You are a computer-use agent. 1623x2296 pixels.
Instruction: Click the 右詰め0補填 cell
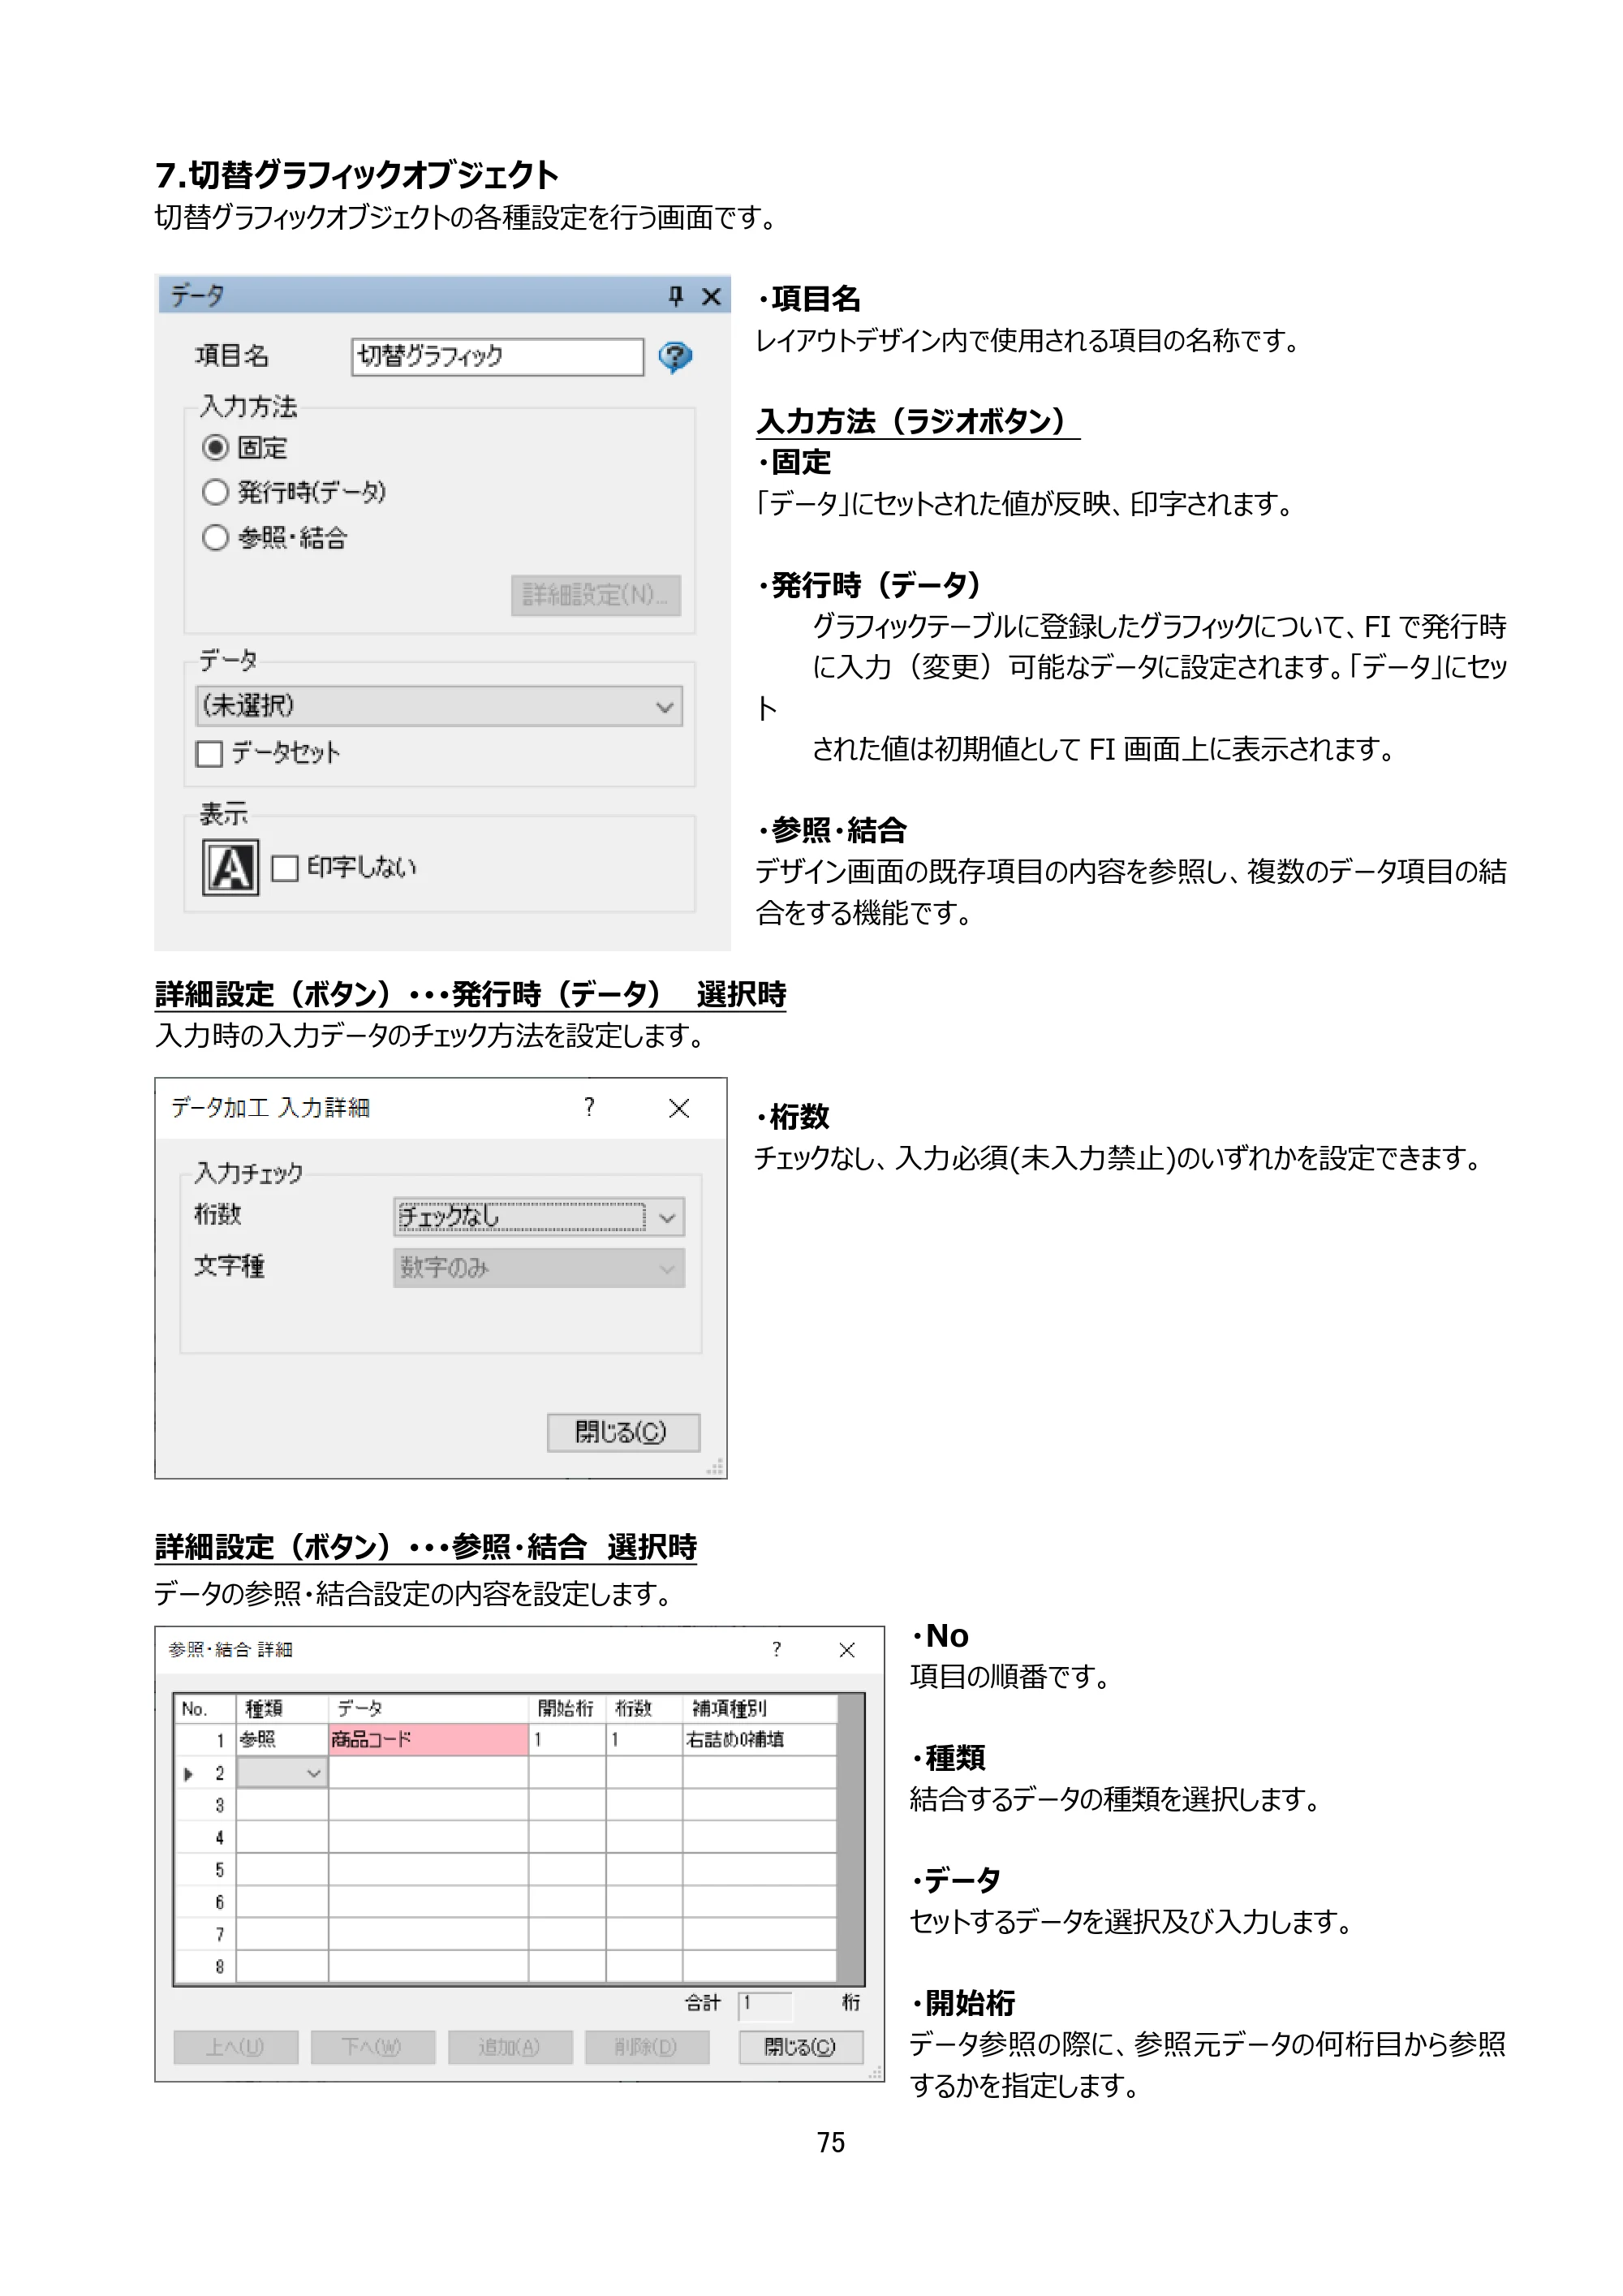759,1739
